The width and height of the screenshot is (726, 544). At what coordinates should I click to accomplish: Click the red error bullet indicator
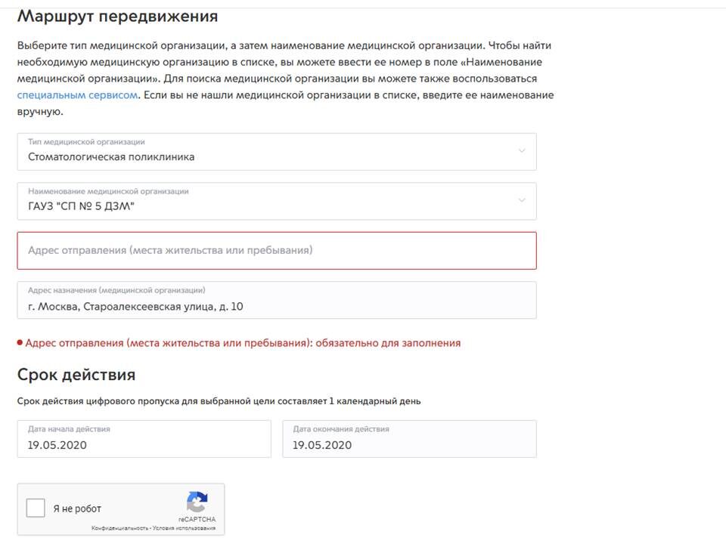tap(21, 342)
